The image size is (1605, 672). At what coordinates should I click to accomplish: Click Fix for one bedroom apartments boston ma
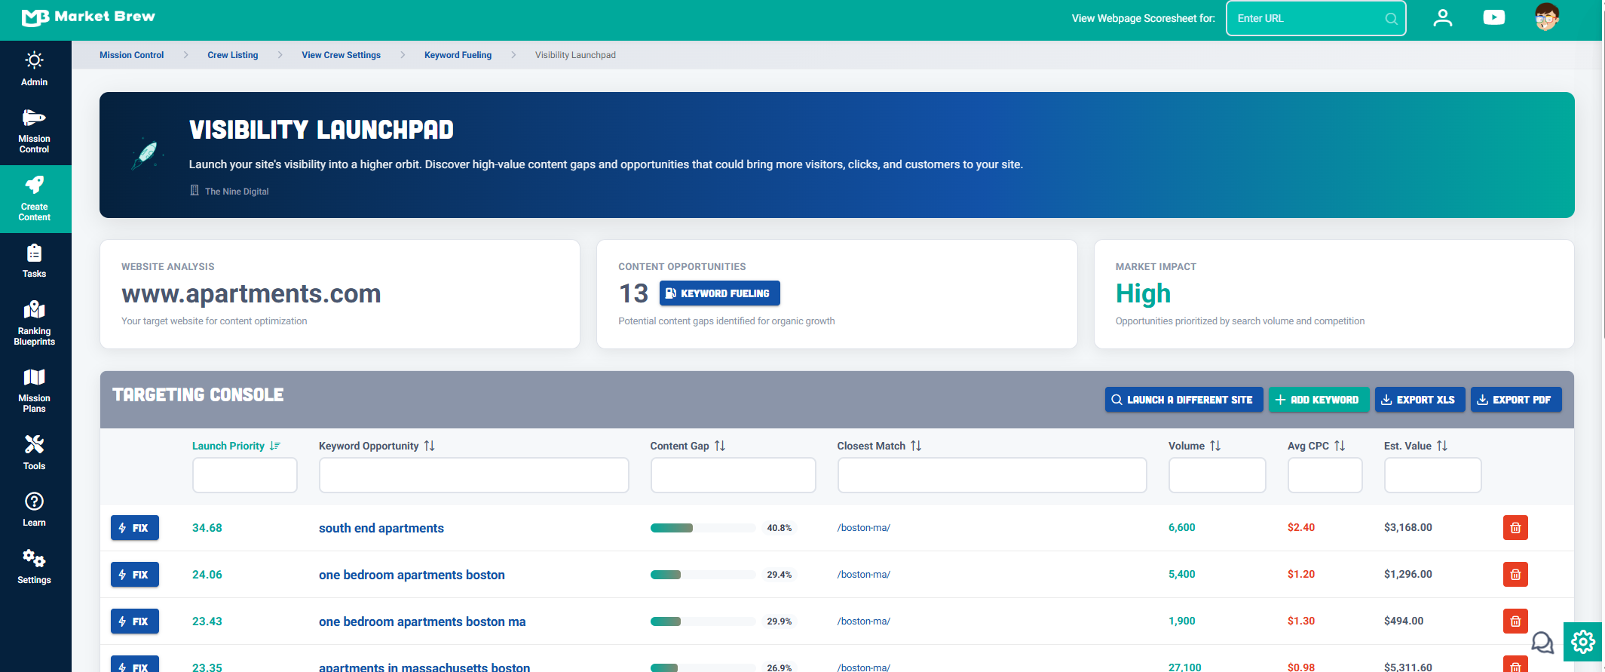[135, 621]
